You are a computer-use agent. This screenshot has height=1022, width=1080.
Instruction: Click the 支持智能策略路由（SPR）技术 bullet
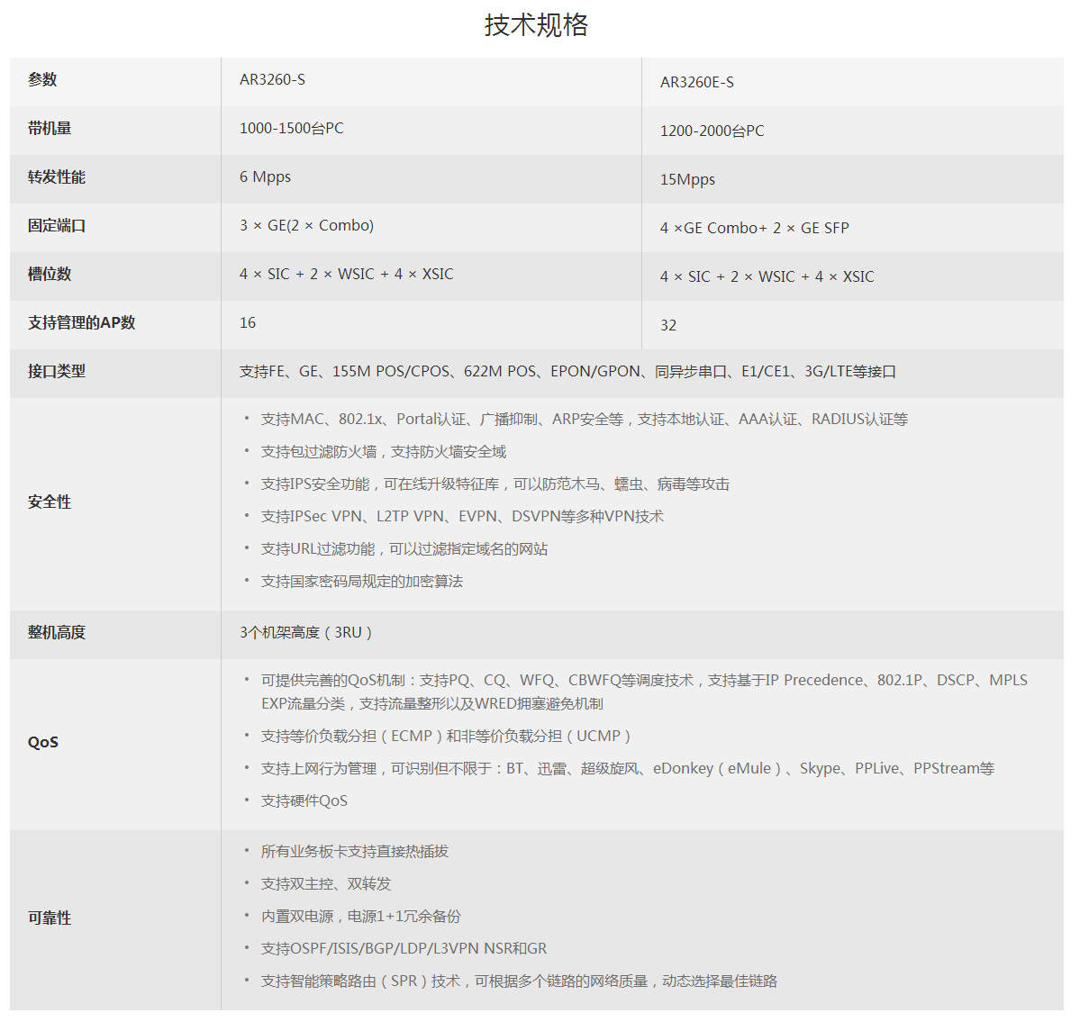point(519,981)
